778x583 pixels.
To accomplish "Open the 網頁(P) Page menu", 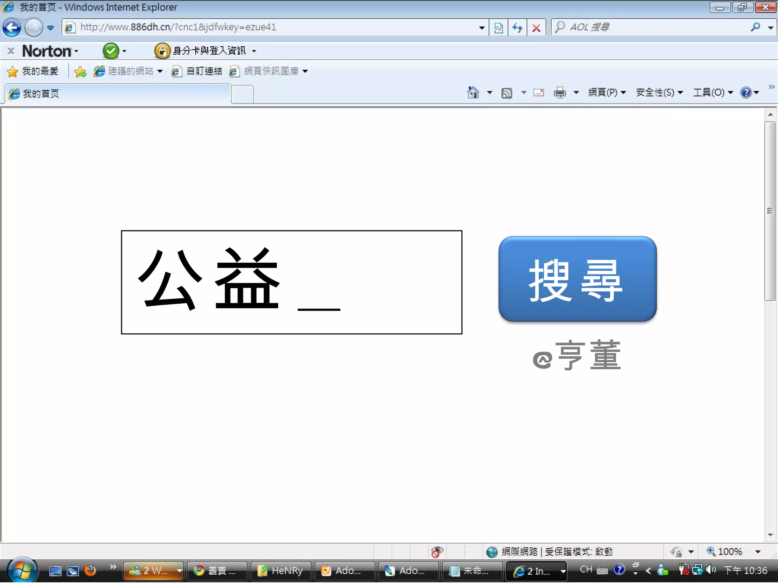I will (607, 93).
